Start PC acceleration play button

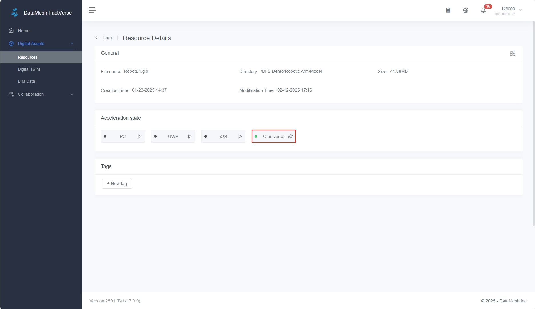[x=139, y=137]
